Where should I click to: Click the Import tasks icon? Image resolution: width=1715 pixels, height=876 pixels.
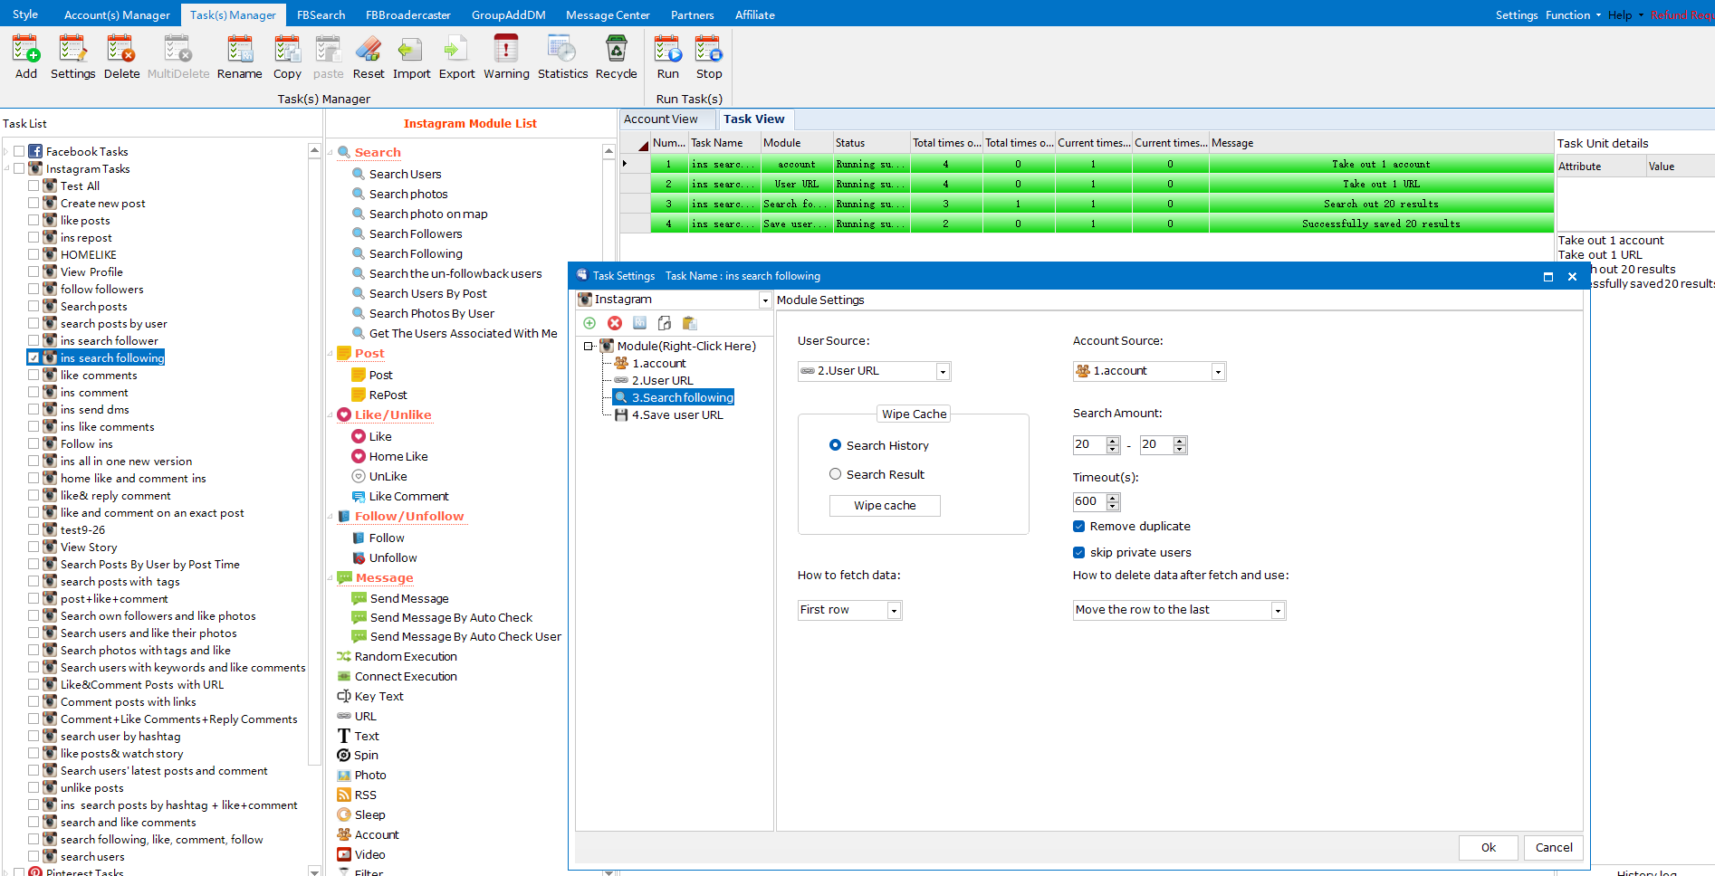pos(411,56)
